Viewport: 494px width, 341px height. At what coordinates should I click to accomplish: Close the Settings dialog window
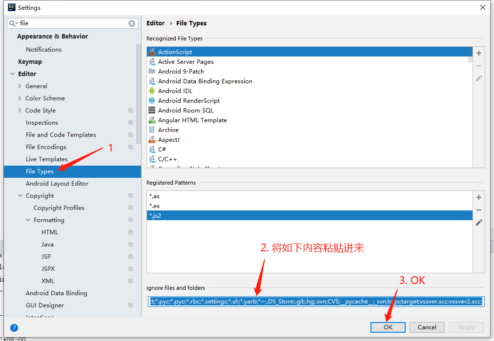(x=483, y=7)
